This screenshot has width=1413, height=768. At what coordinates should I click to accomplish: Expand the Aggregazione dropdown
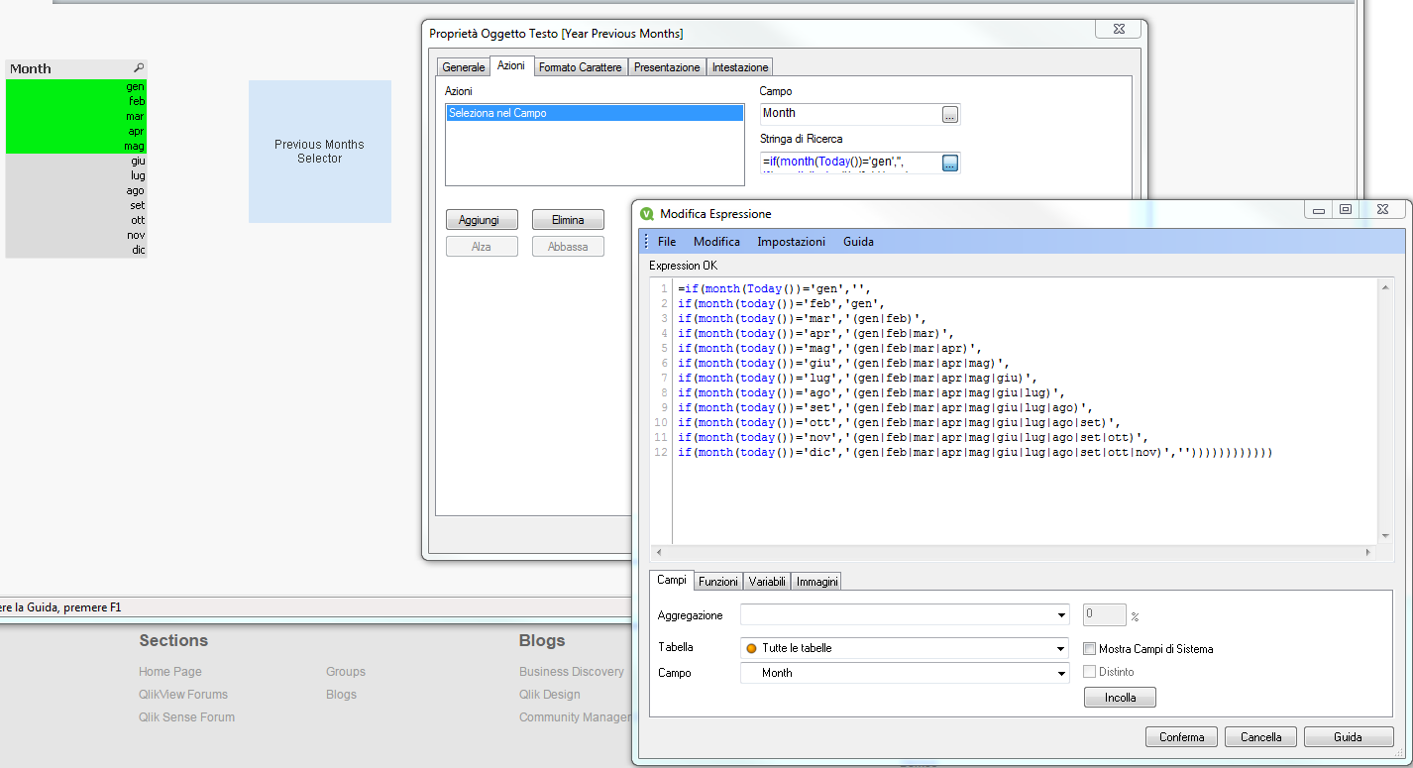[1061, 615]
